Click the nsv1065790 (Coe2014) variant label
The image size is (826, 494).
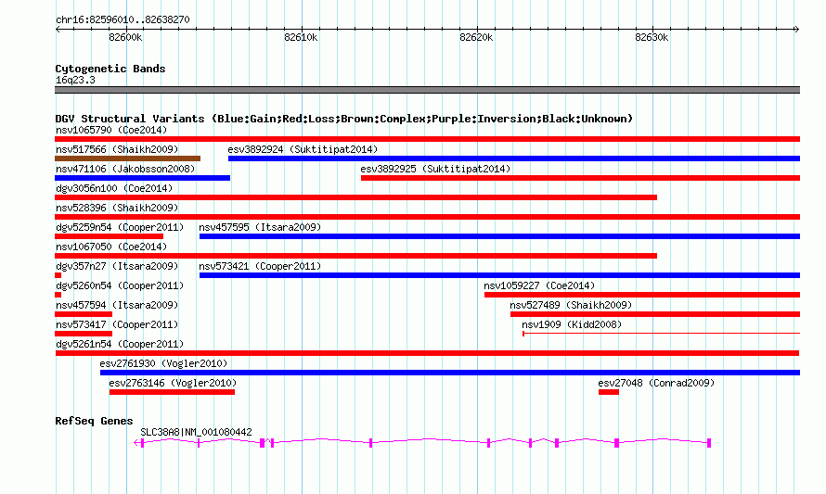[111, 130]
